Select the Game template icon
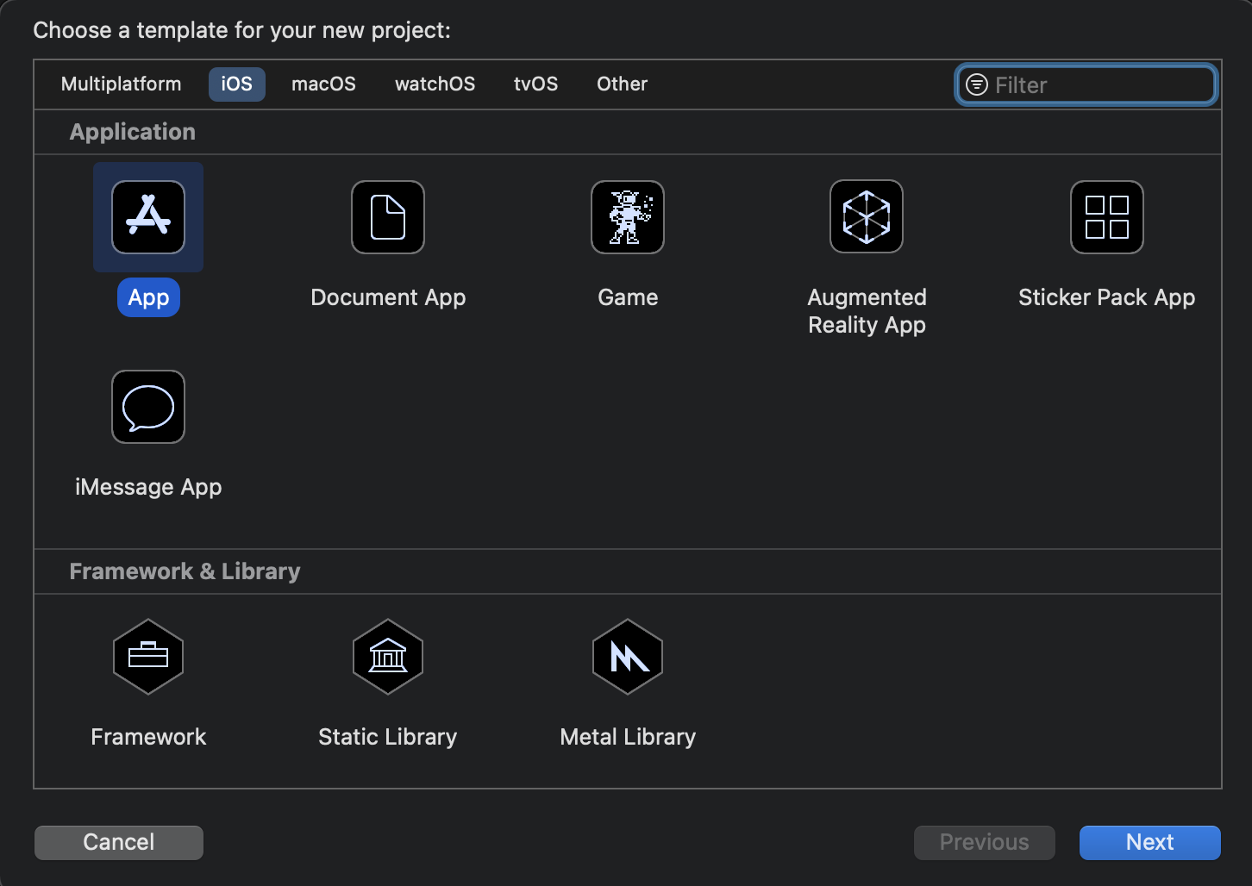This screenshot has width=1252, height=886. click(x=628, y=217)
